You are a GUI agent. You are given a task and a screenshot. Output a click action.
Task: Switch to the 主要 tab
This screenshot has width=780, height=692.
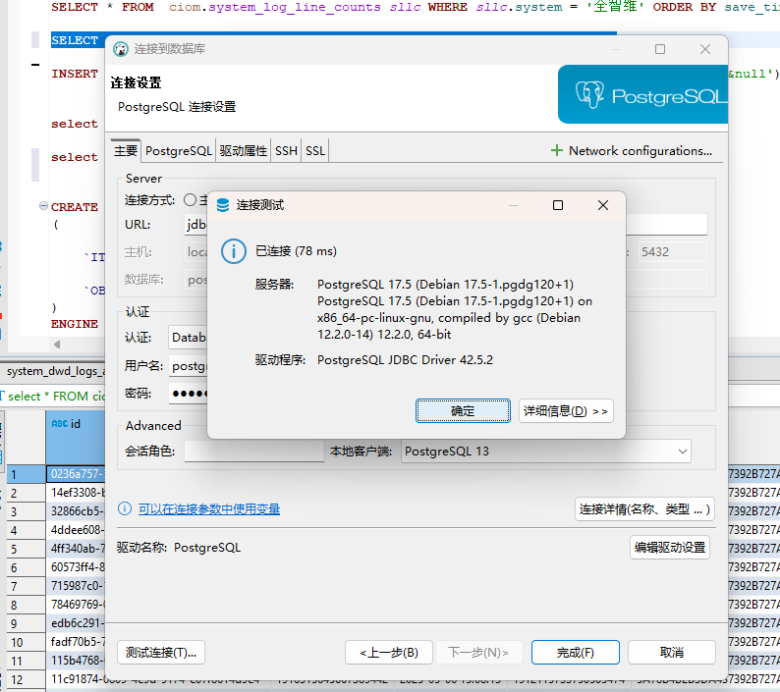pos(126,150)
